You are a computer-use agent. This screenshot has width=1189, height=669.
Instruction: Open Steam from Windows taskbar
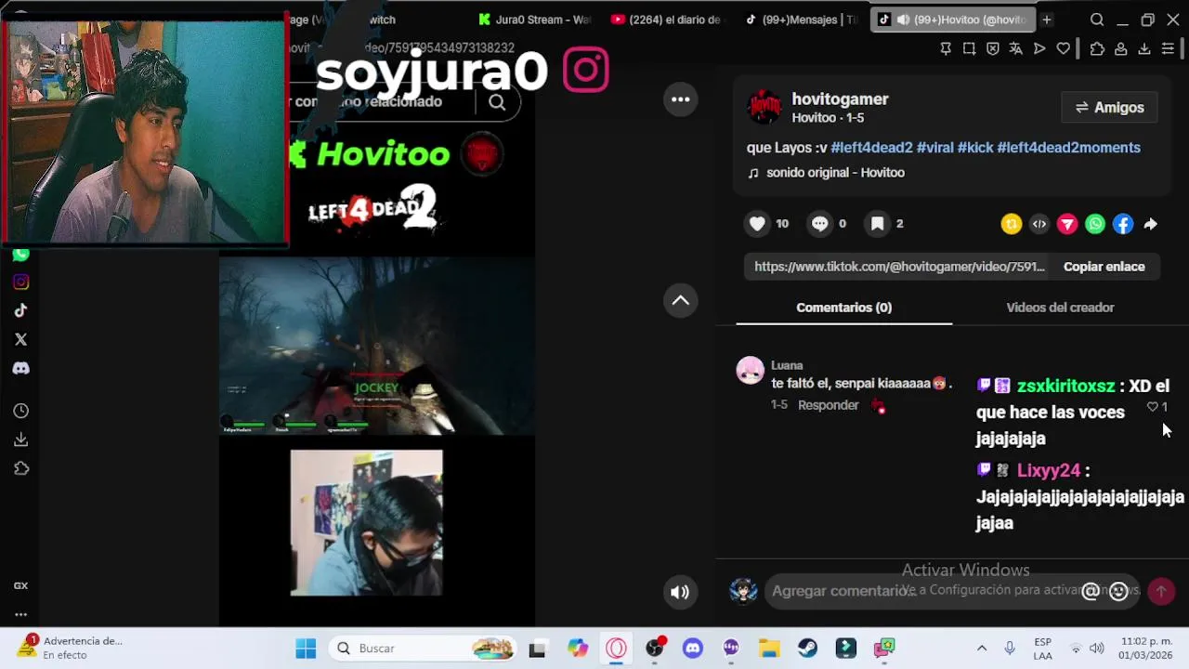coord(807,649)
